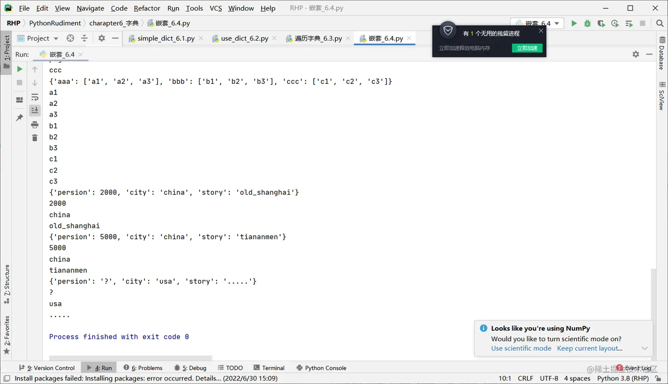Toggle the 1: Project side tab
The width and height of the screenshot is (668, 384).
pyautogui.click(x=7, y=52)
